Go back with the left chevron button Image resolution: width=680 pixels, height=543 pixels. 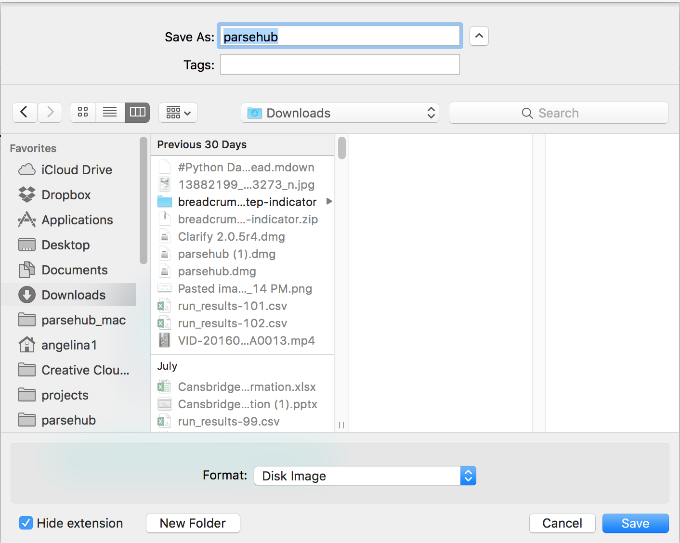point(25,113)
